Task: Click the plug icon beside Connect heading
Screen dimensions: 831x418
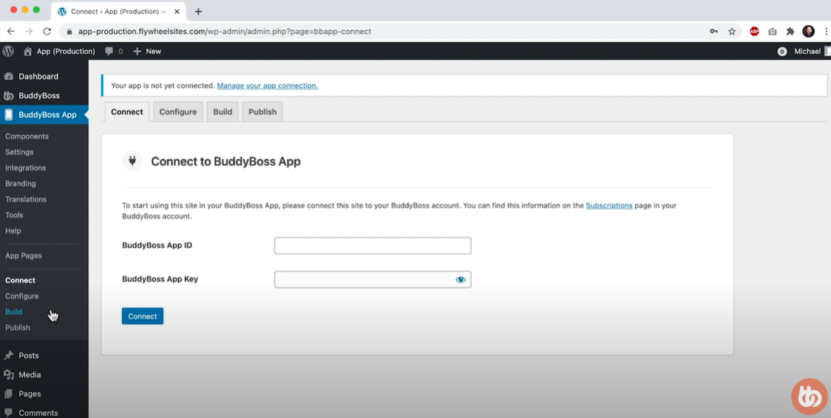Action: pos(132,160)
